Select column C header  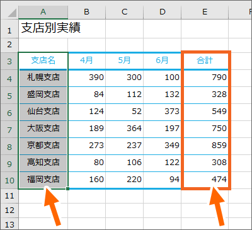tap(125, 12)
